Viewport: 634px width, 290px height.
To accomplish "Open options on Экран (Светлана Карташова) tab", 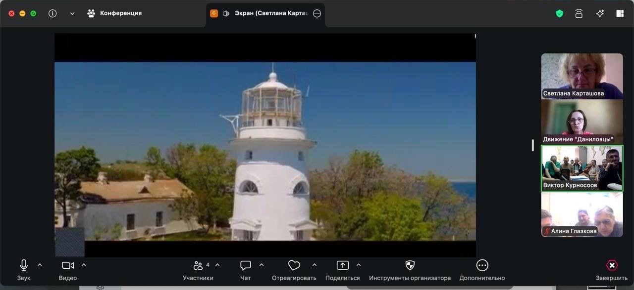I will pyautogui.click(x=317, y=13).
